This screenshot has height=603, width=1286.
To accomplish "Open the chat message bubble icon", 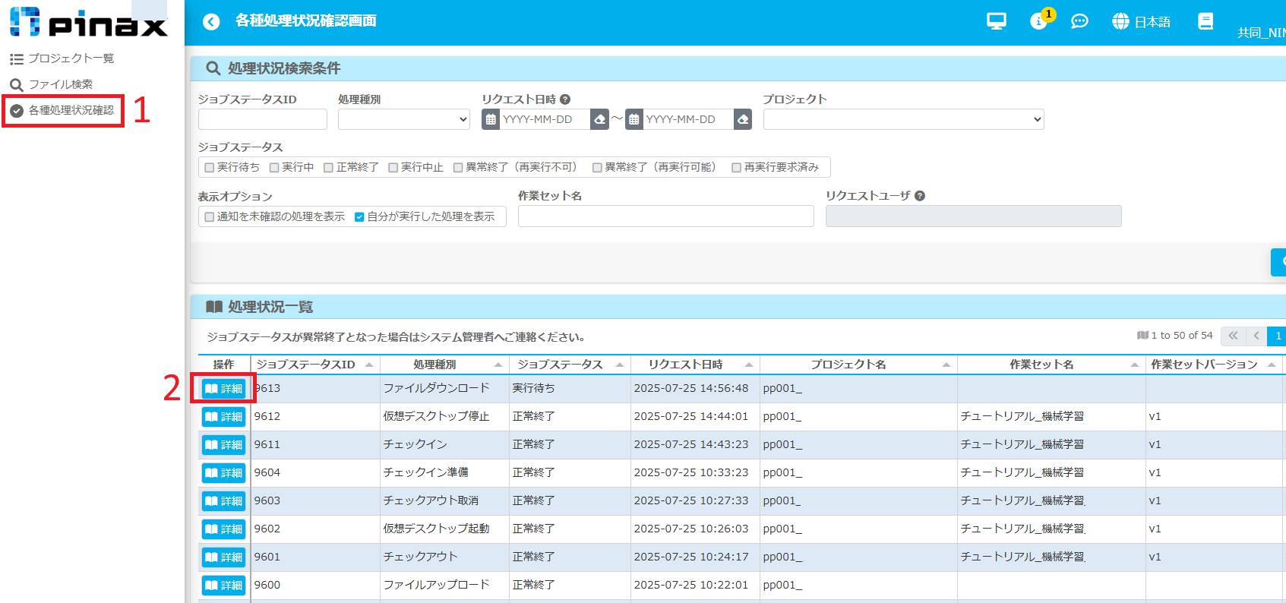I will coord(1079,21).
